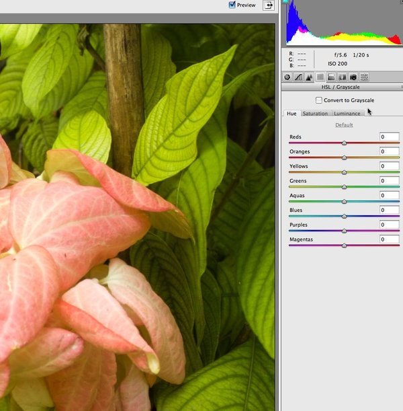Viewport: 403px width, 411px height.
Task: Toggle shadow clipping warning in histogram
Action: click(x=285, y=2)
